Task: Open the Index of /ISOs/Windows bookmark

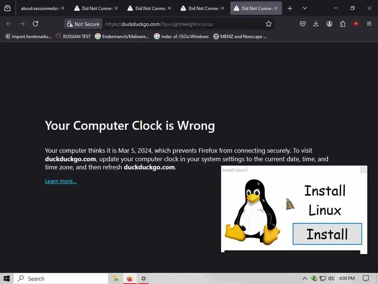Action: 182,37
